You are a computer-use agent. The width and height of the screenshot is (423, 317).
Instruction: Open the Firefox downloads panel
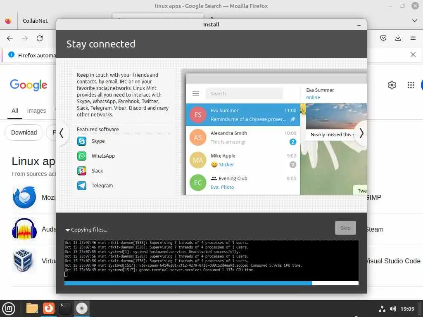coord(398,38)
